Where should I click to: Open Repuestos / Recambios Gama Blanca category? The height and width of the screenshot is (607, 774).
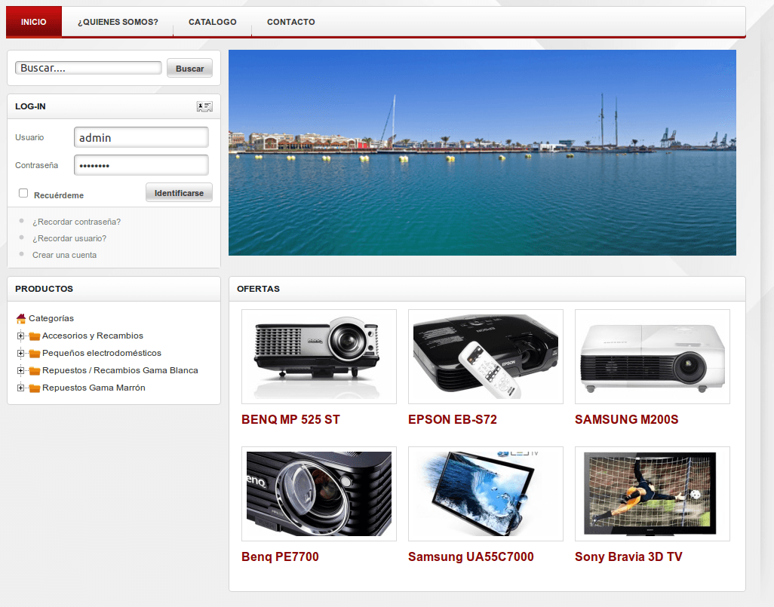[x=120, y=370]
